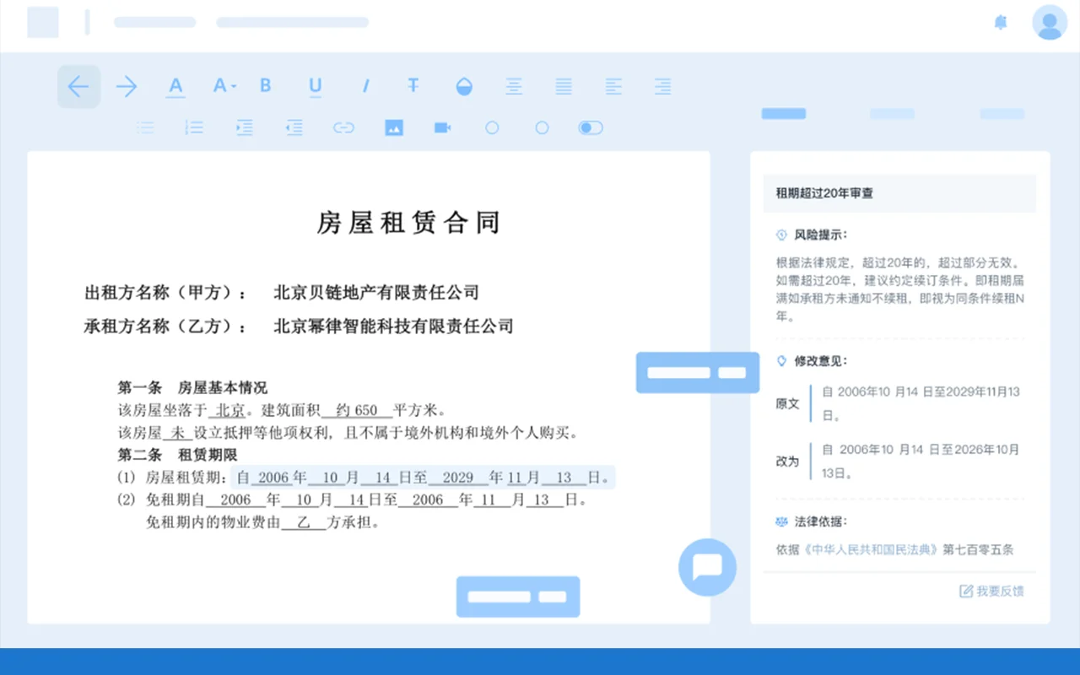Open the font size dropdown (A with arrow)
Image resolution: width=1080 pixels, height=675 pixels.
coord(224,85)
